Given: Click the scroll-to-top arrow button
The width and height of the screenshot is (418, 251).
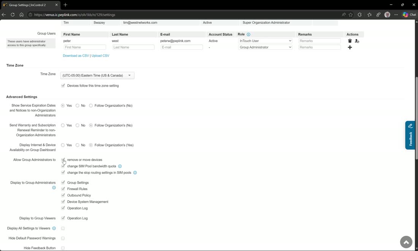Looking at the screenshot, I should (x=406, y=242).
